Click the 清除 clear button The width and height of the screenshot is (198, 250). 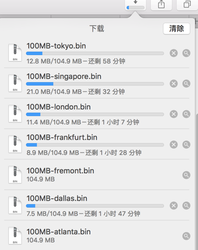coord(177,29)
